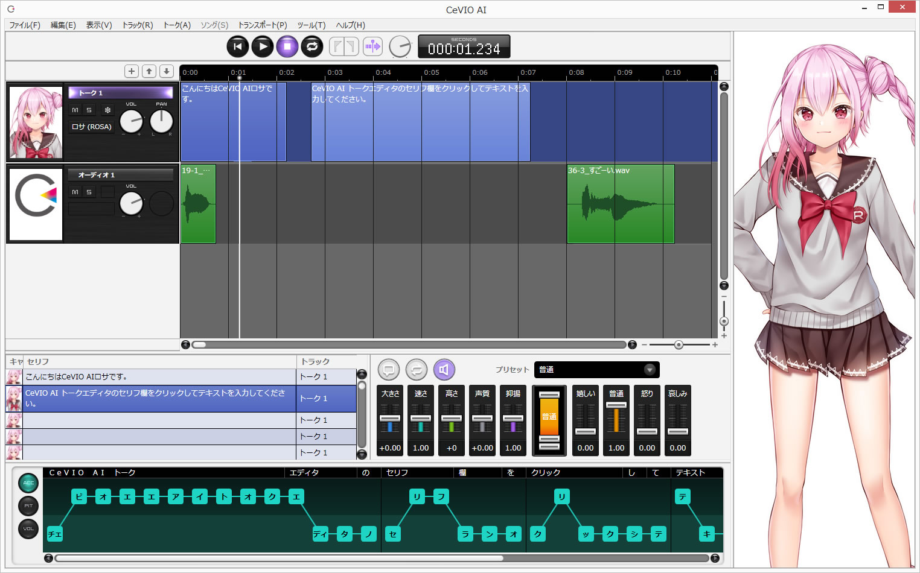Click the ROSA portrait on the トーク 1 track
Viewport: 920px width, 573px height.
(x=36, y=122)
